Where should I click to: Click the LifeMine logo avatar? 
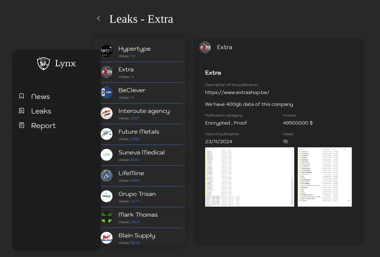107,175
